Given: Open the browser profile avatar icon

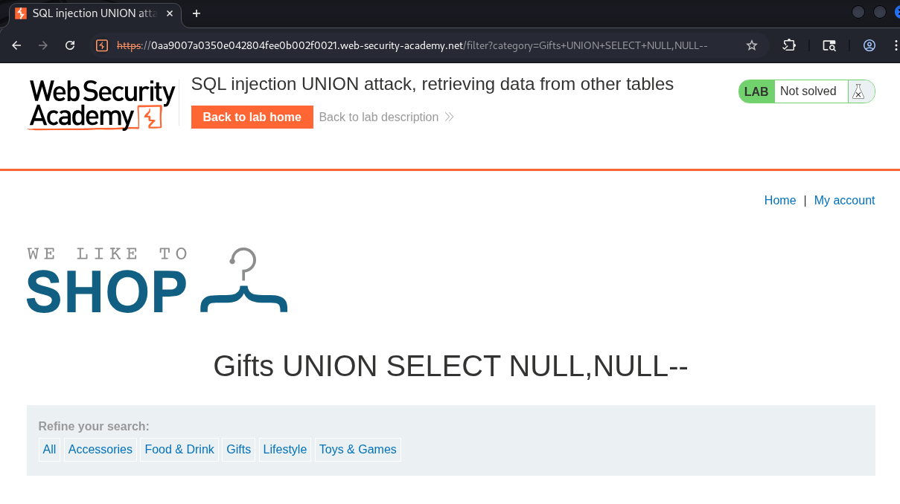Looking at the screenshot, I should [x=869, y=45].
